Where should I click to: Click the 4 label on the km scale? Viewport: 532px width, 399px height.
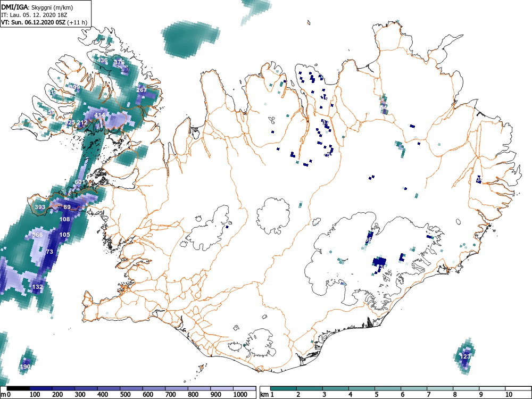tap(350, 394)
